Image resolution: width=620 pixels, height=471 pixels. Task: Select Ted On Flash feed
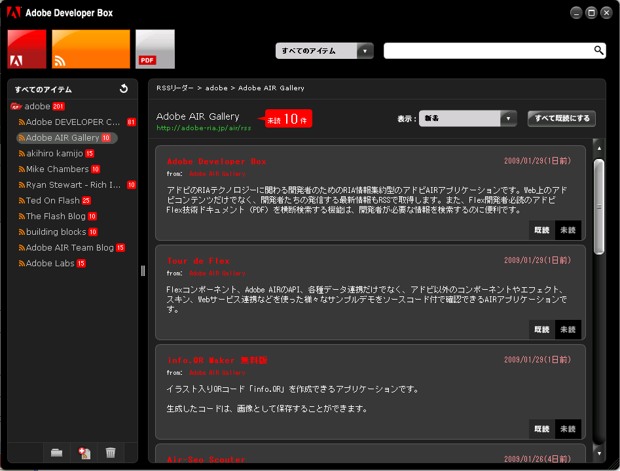53,201
